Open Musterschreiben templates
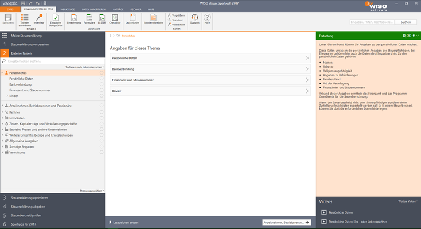Viewport: 421px width, 229px height. tap(153, 19)
